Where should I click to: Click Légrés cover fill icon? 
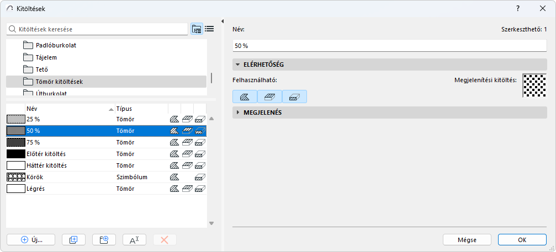pyautogui.click(x=187, y=189)
